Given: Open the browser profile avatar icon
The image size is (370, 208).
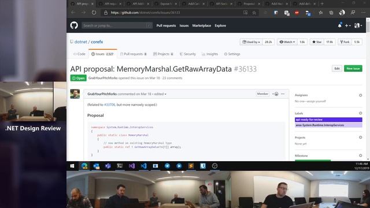Looking at the screenshot, I should [342, 13].
